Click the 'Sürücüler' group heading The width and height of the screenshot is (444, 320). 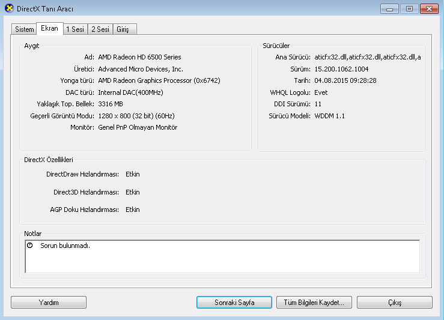(x=276, y=46)
